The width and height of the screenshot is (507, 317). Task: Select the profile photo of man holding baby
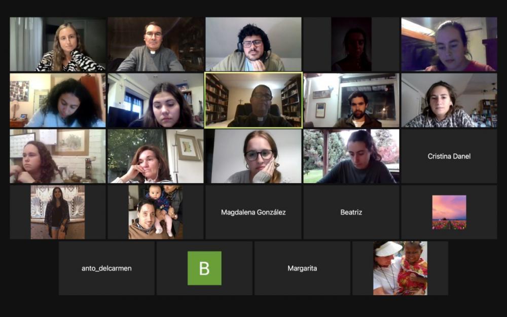[156, 212]
